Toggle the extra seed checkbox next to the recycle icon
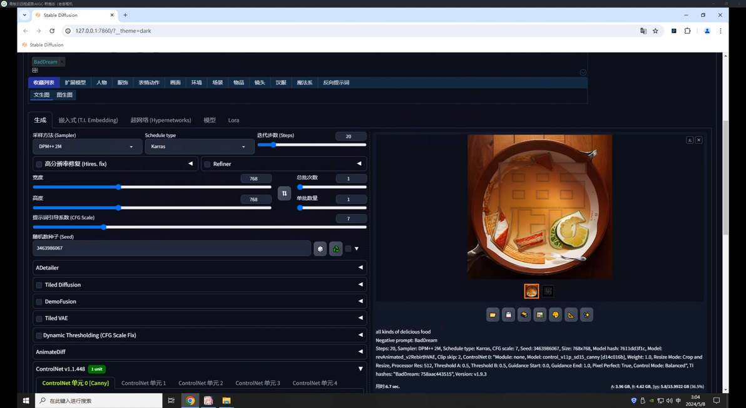Screen dimensions: 746x408 click(x=348, y=248)
